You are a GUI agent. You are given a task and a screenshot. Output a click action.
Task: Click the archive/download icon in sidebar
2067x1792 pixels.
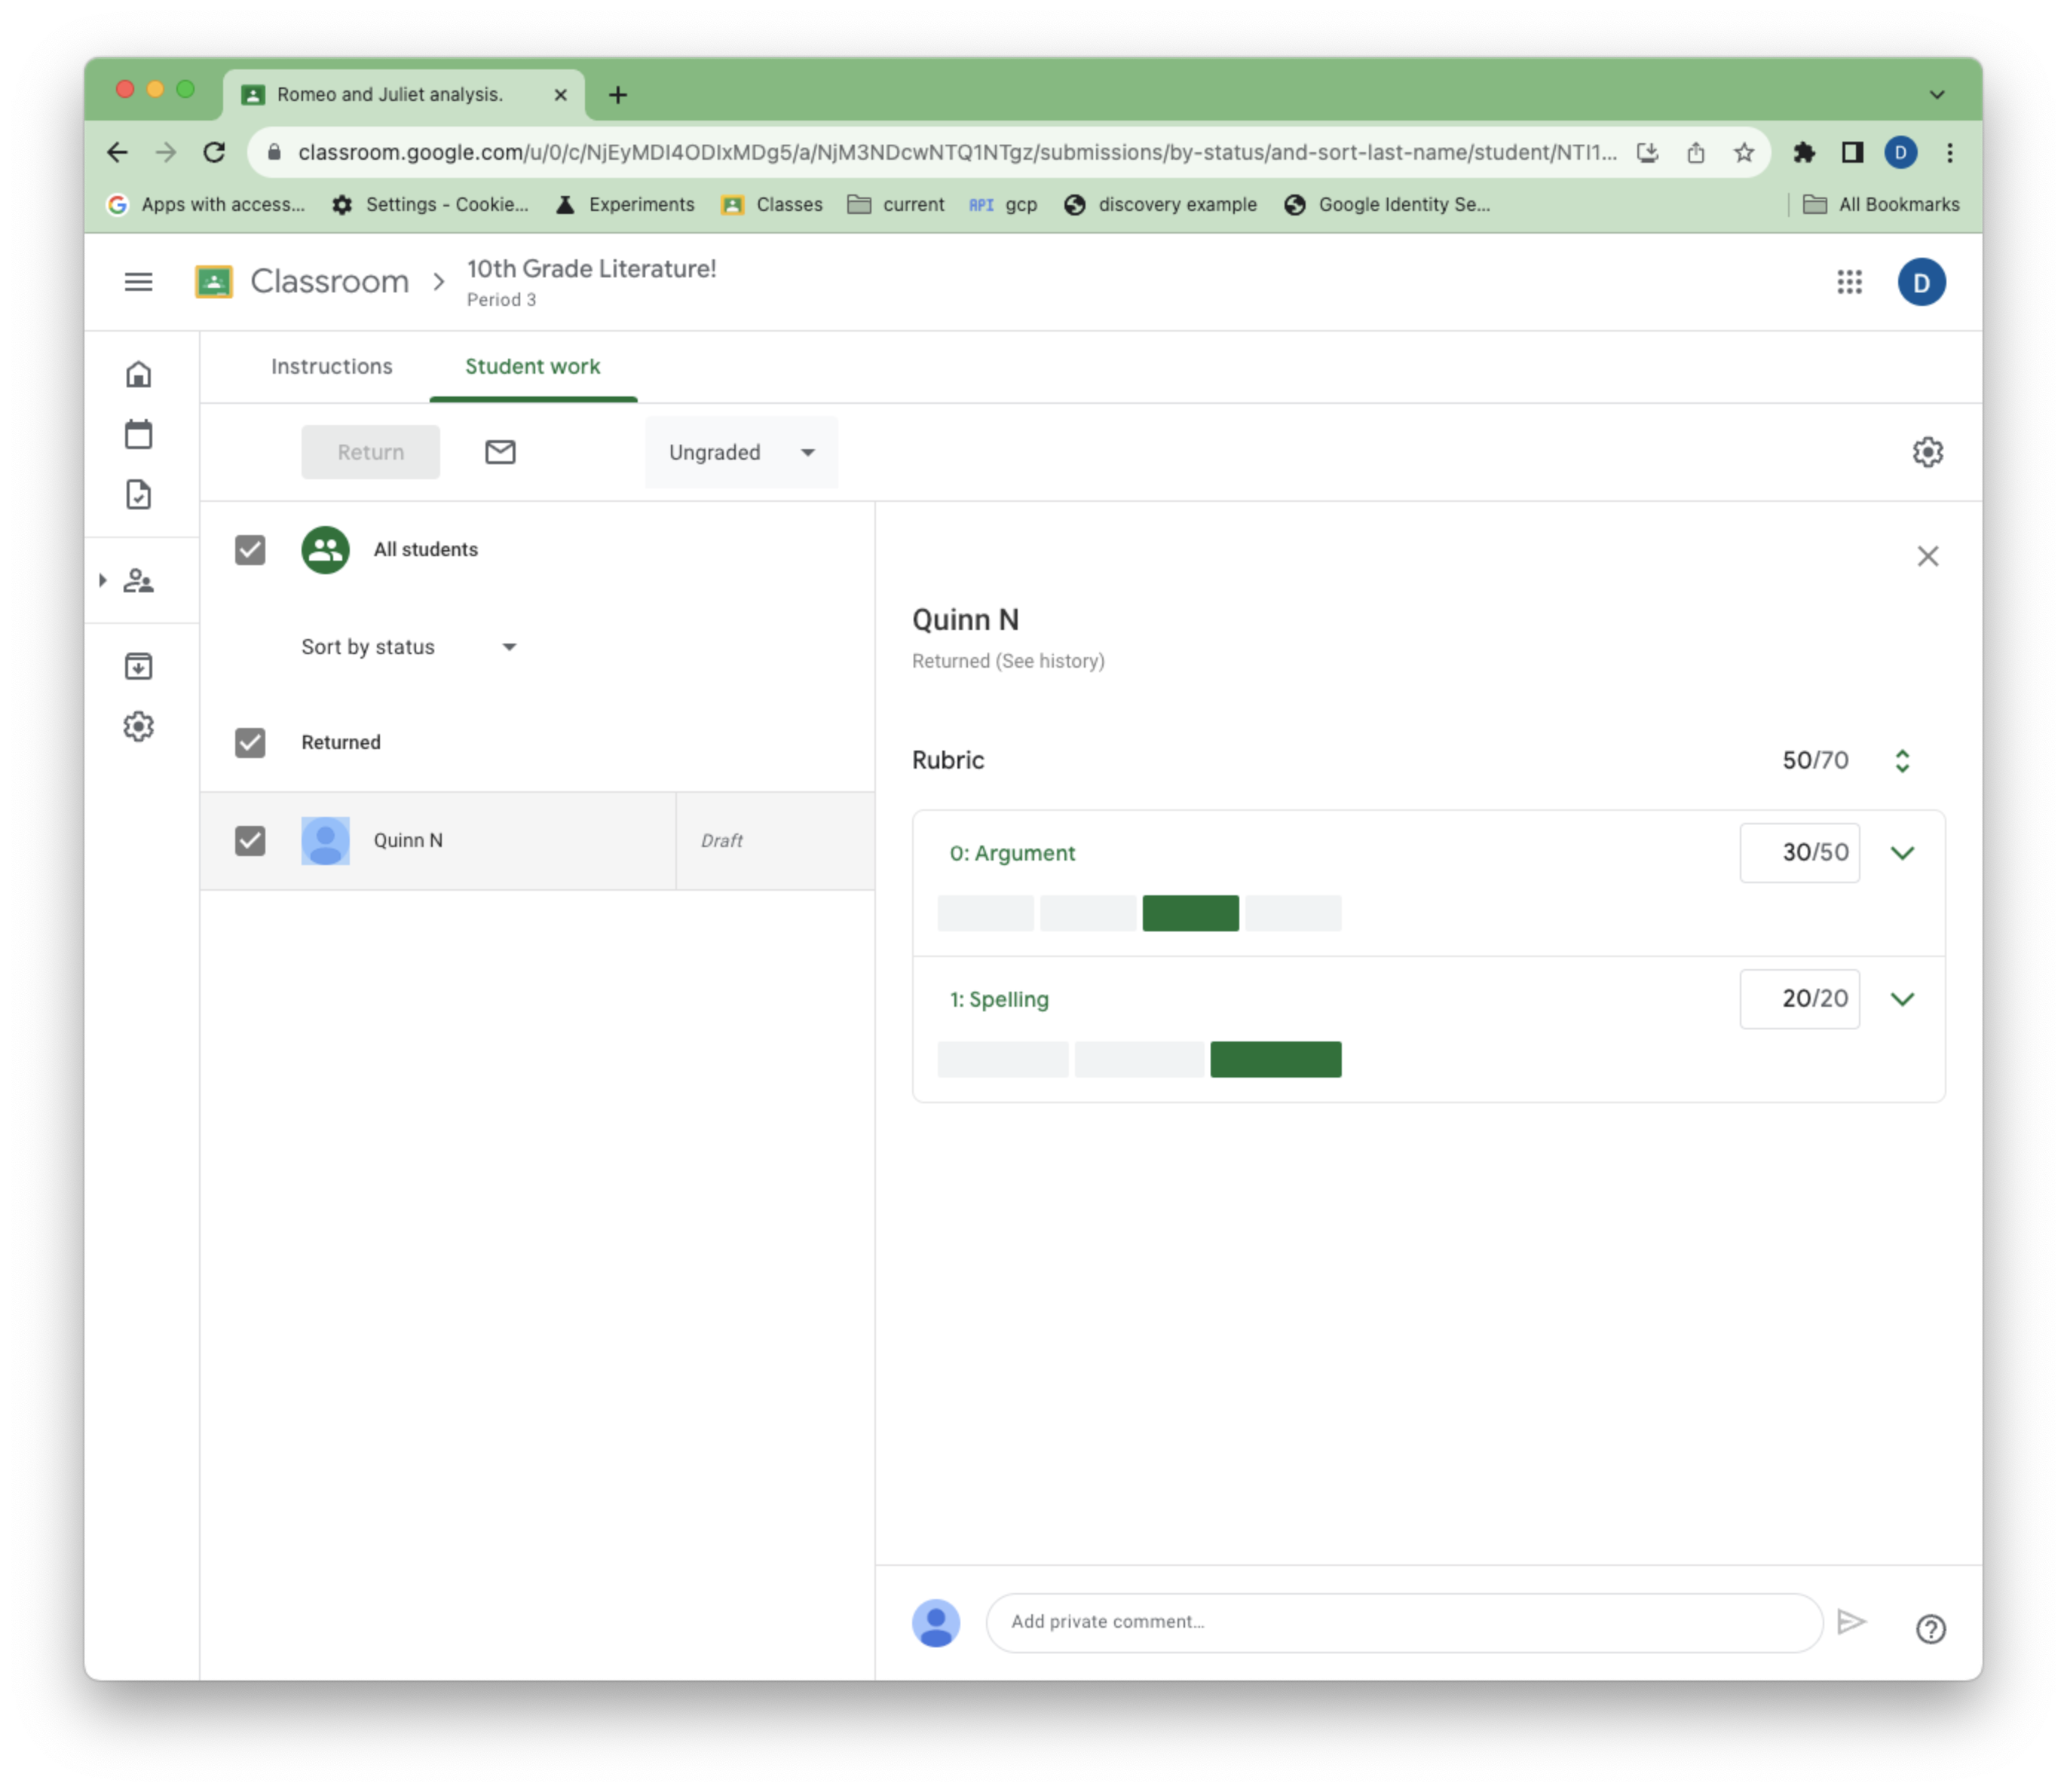point(139,666)
